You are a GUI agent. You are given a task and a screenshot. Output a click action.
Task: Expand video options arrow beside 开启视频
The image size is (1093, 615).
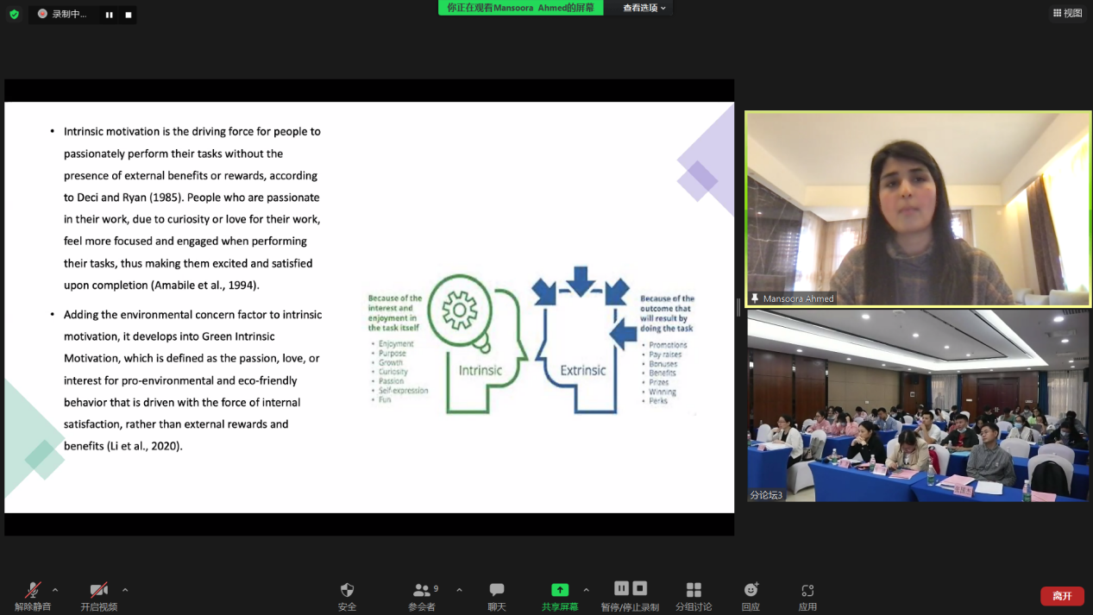pos(125,591)
